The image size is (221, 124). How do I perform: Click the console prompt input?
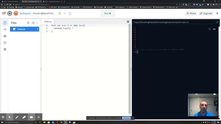137,52
